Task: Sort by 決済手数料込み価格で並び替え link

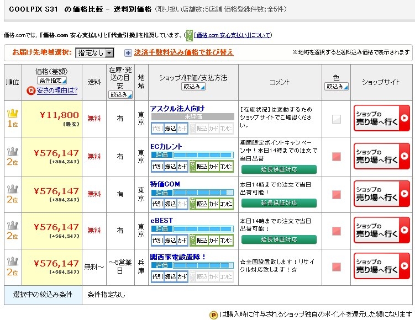Action: (x=183, y=52)
